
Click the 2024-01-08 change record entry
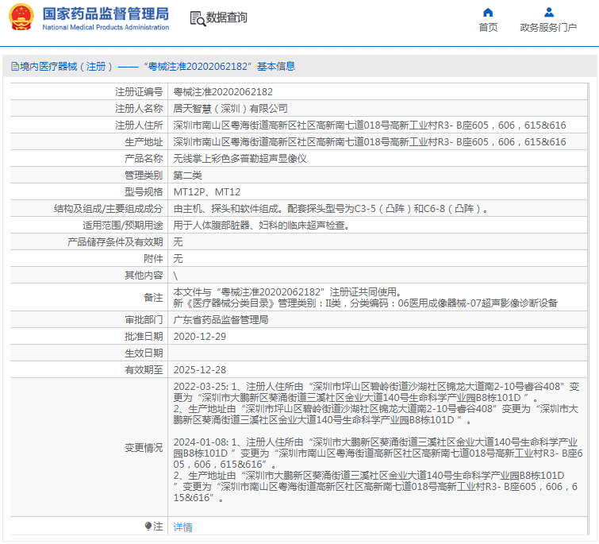(378, 470)
